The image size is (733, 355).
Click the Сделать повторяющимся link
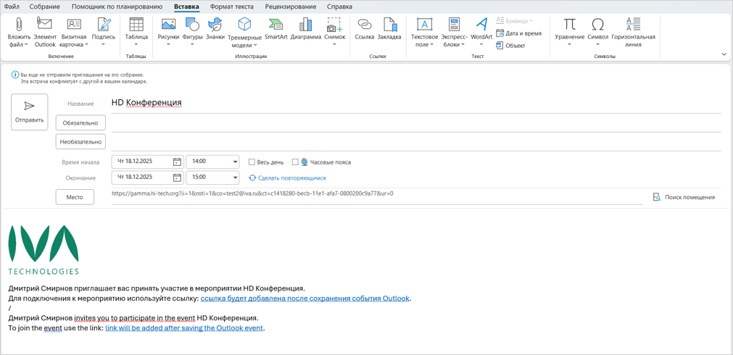291,178
